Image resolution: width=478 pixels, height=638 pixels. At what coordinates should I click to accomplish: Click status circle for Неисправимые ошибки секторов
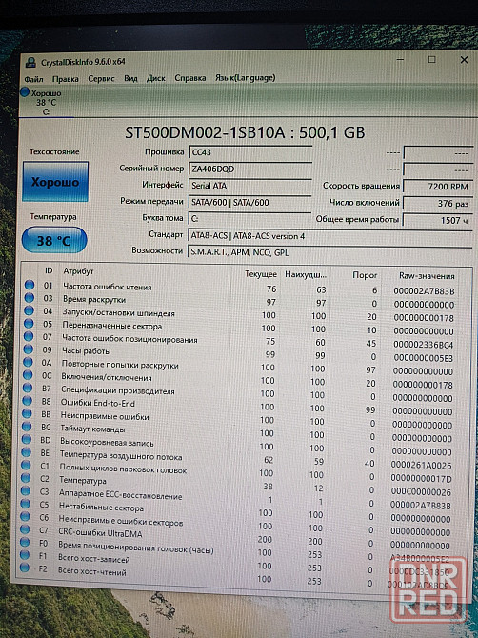coord(25,517)
